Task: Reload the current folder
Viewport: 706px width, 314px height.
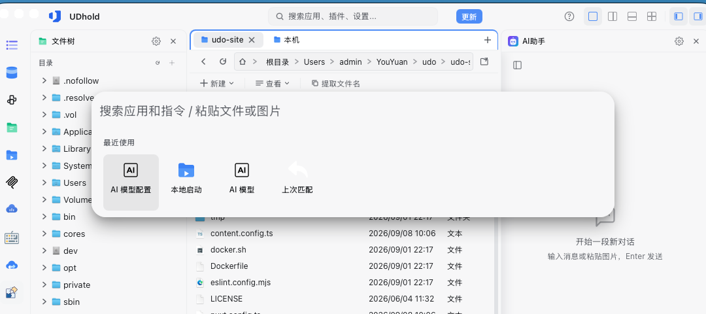Action: (223, 61)
